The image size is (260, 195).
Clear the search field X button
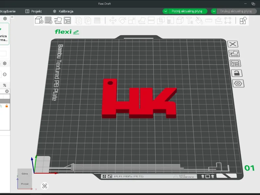coord(7,91)
